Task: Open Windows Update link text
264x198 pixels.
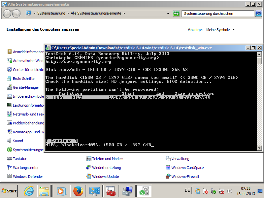Action: click(x=106, y=177)
